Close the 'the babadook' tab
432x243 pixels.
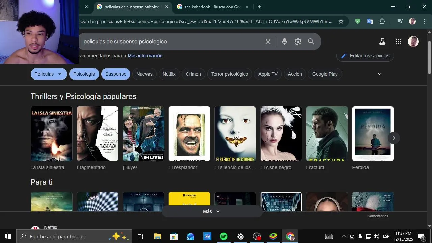coord(247,7)
